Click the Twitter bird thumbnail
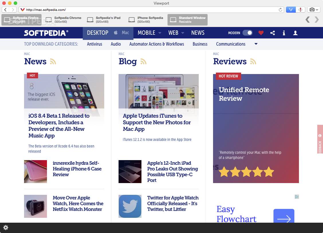Viewport: 323px width, 233px height. (x=130, y=206)
